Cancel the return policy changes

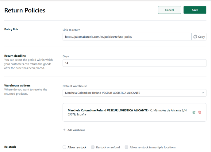click(x=169, y=10)
